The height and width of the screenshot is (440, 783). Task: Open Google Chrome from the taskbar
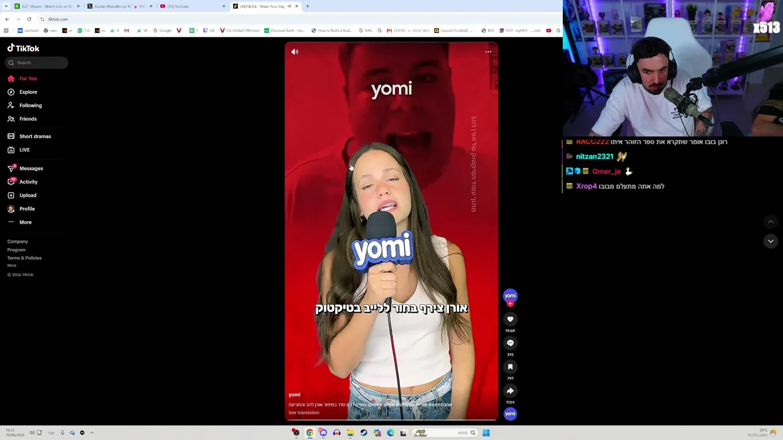click(x=310, y=433)
